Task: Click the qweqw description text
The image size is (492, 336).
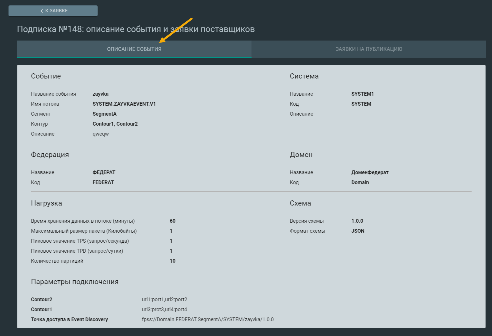Action: tap(101, 134)
